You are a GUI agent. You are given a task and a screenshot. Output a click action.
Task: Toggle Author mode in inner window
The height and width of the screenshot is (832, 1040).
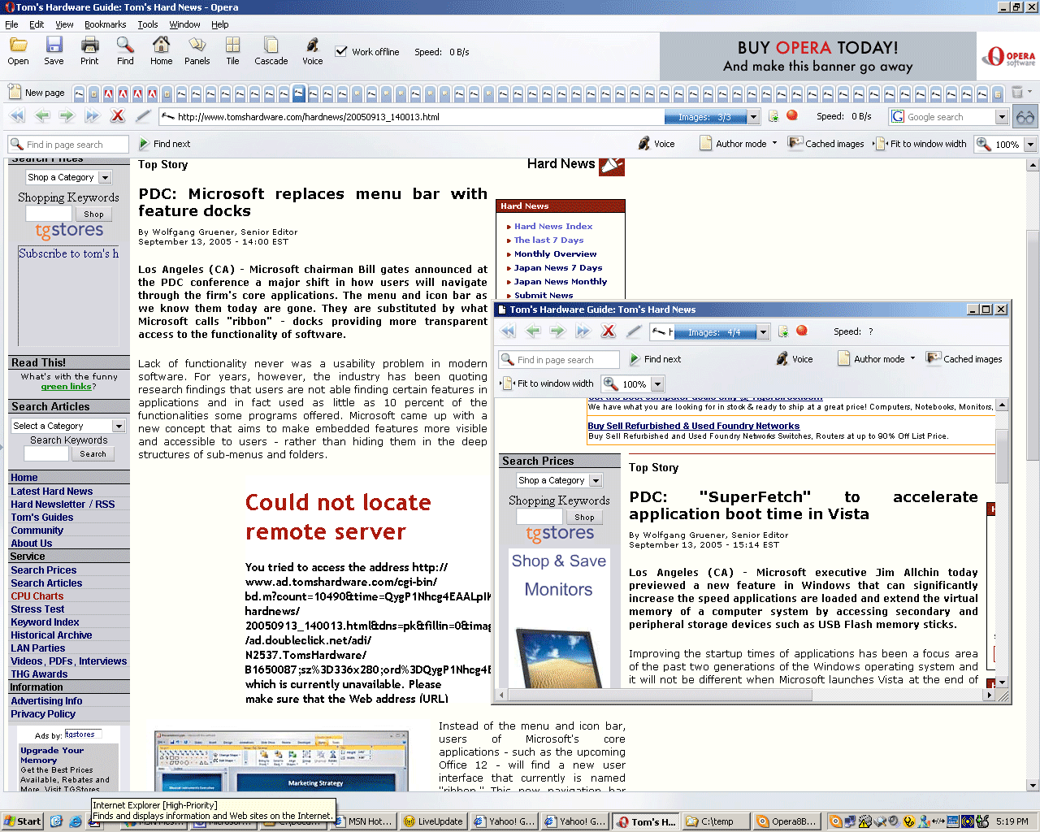871,359
